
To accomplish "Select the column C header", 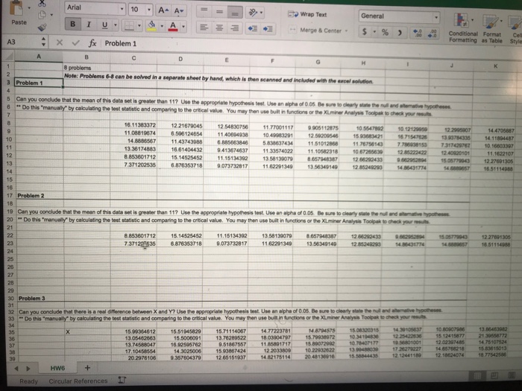I will 133,58.
